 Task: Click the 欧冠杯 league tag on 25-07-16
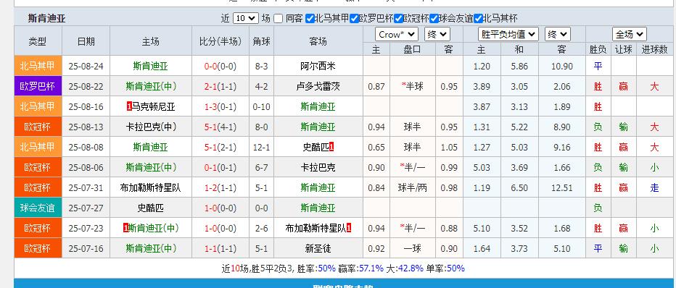pos(38,248)
